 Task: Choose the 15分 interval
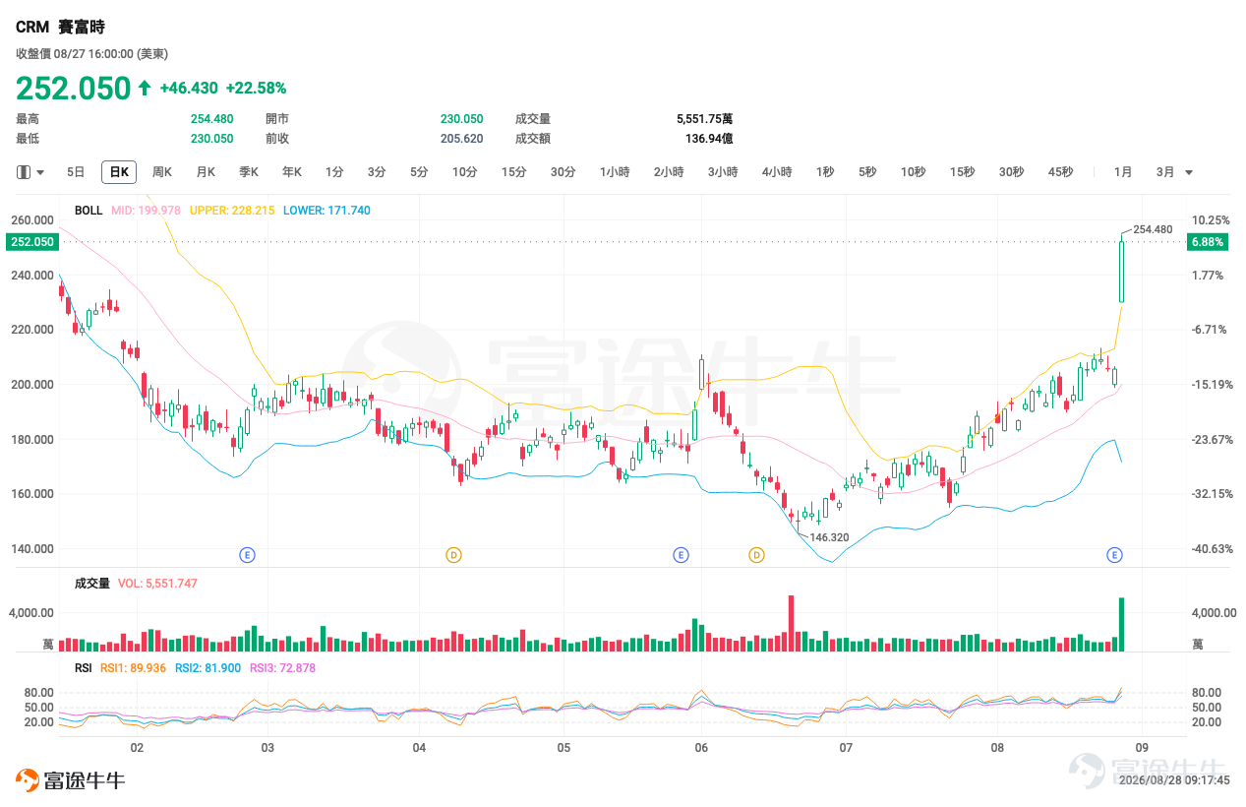tap(513, 172)
